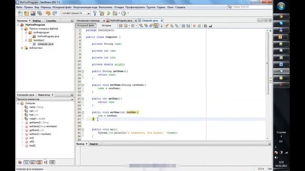
Task: Toggle Show Non-Public Members in Navigator
Action: (39, 162)
